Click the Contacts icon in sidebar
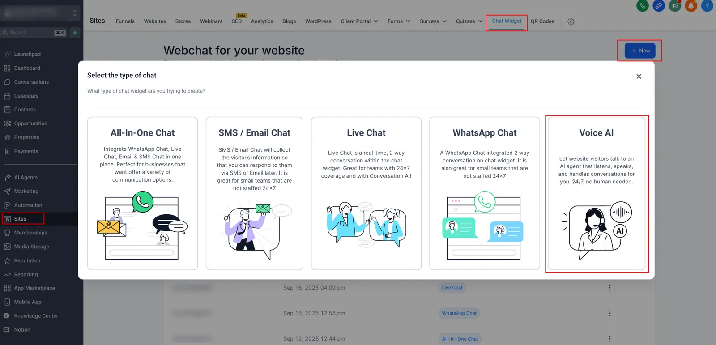This screenshot has width=716, height=345. (7, 110)
